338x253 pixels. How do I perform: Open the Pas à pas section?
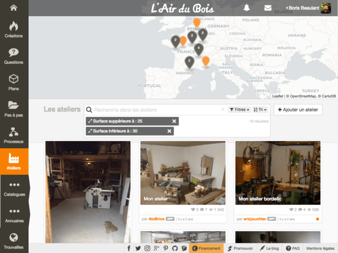[x=14, y=109]
